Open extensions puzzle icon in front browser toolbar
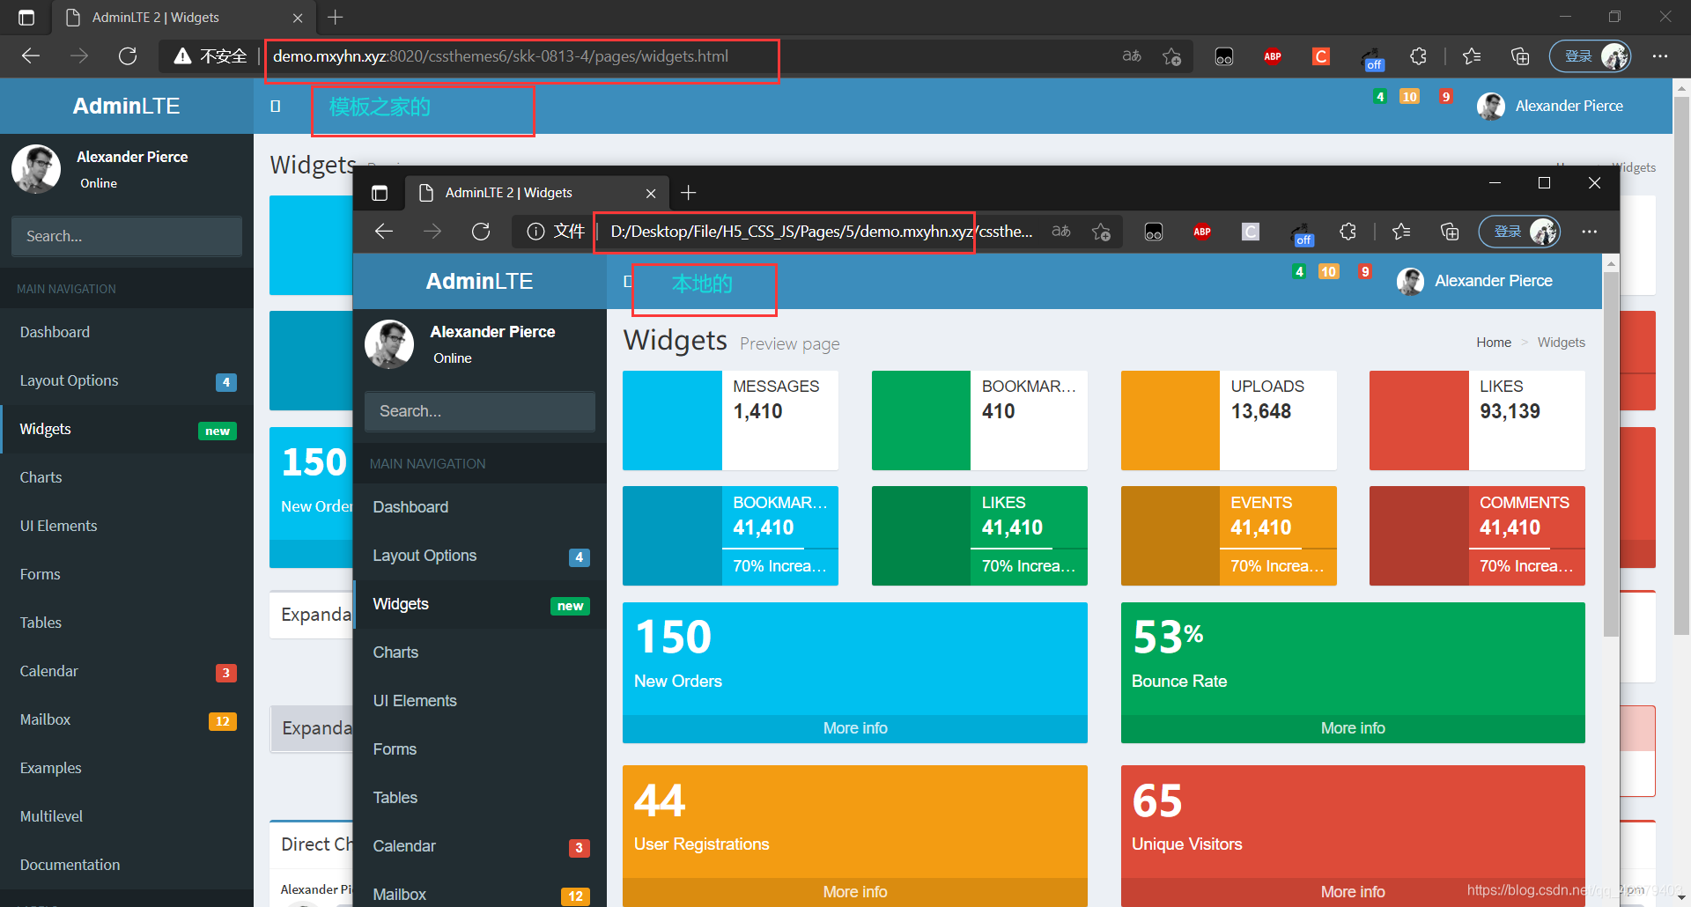This screenshot has width=1691, height=907. click(1348, 232)
